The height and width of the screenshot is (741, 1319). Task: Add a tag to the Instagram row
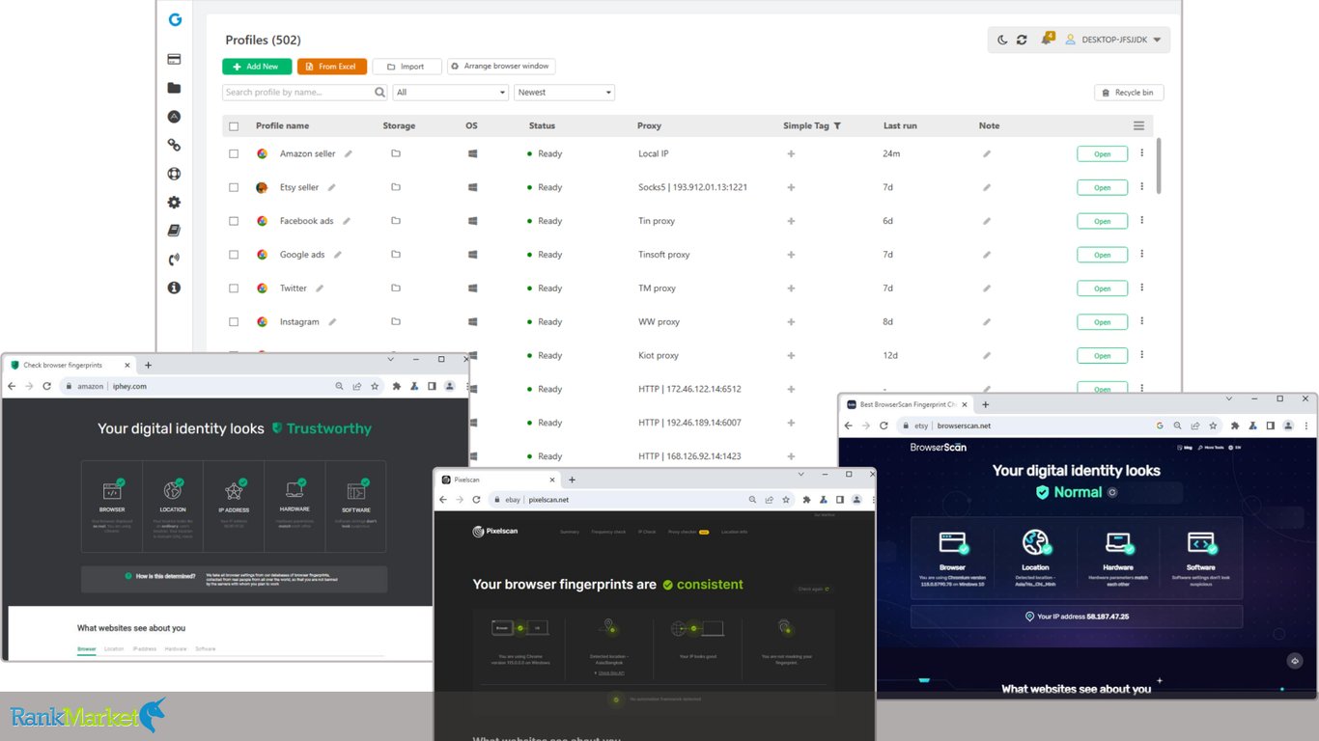tap(791, 321)
